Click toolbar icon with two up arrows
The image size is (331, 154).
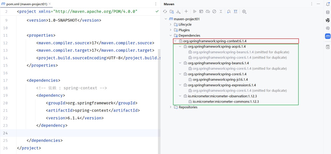[235, 11]
